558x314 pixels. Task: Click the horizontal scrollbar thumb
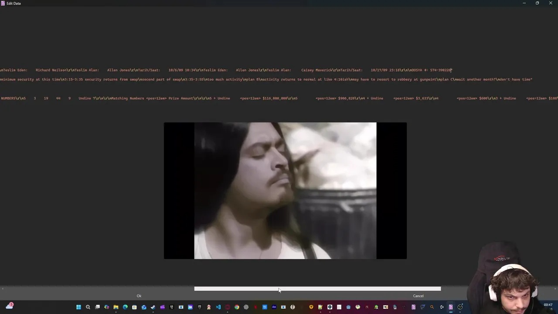pos(317,289)
